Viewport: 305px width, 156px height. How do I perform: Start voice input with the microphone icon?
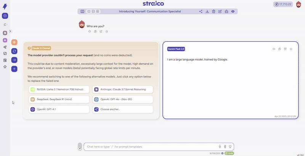[x=220, y=147]
